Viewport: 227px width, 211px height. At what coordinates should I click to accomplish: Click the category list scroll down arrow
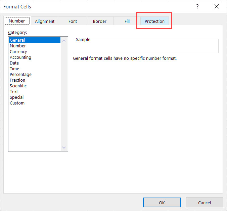click(64, 147)
